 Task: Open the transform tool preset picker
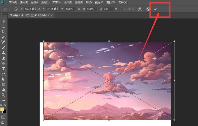point(7,9)
